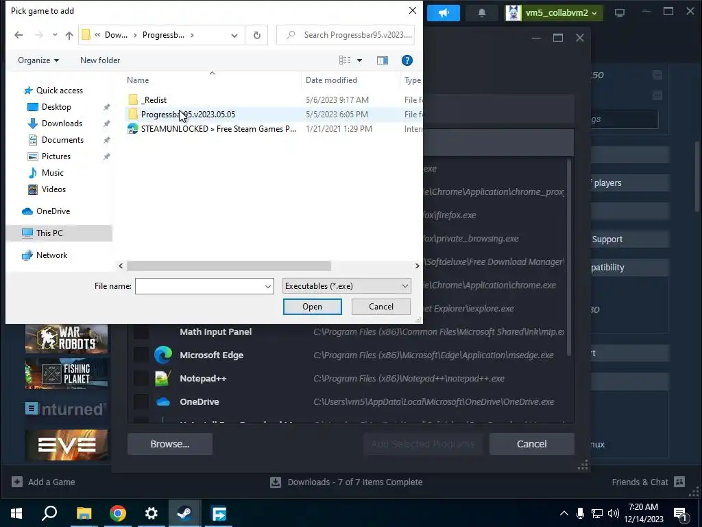Cancel the Steam add programs dialog
The height and width of the screenshot is (527, 702).
point(531,444)
